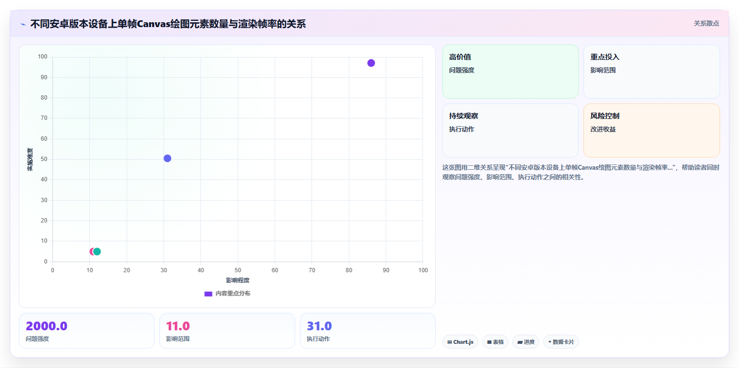This screenshot has height=368, width=739.
Task: Click the sparkle icon in the 数据卡片 chip
Action: [x=550, y=342]
